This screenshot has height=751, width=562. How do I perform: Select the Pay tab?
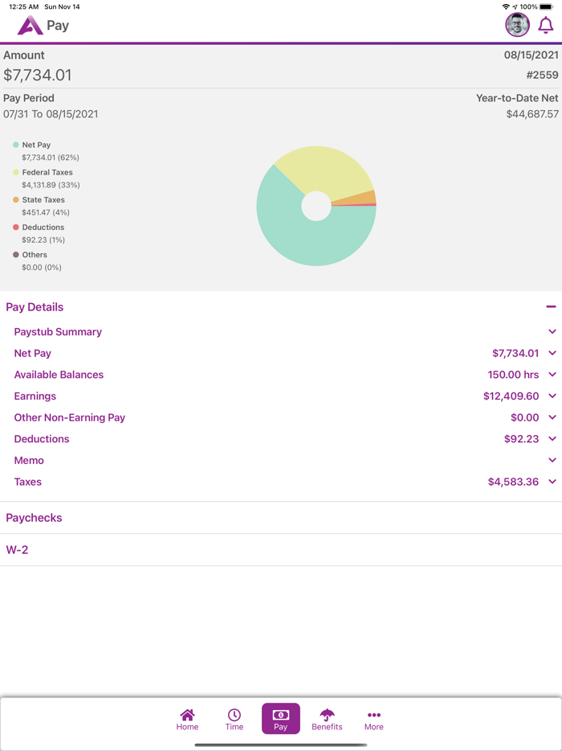281,718
